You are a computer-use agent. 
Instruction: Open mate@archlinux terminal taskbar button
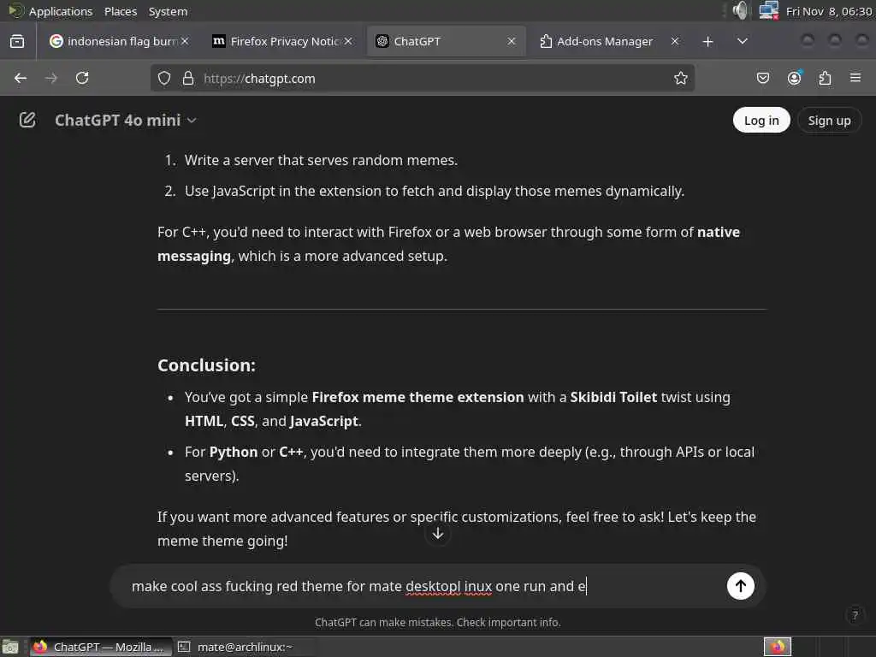244,647
